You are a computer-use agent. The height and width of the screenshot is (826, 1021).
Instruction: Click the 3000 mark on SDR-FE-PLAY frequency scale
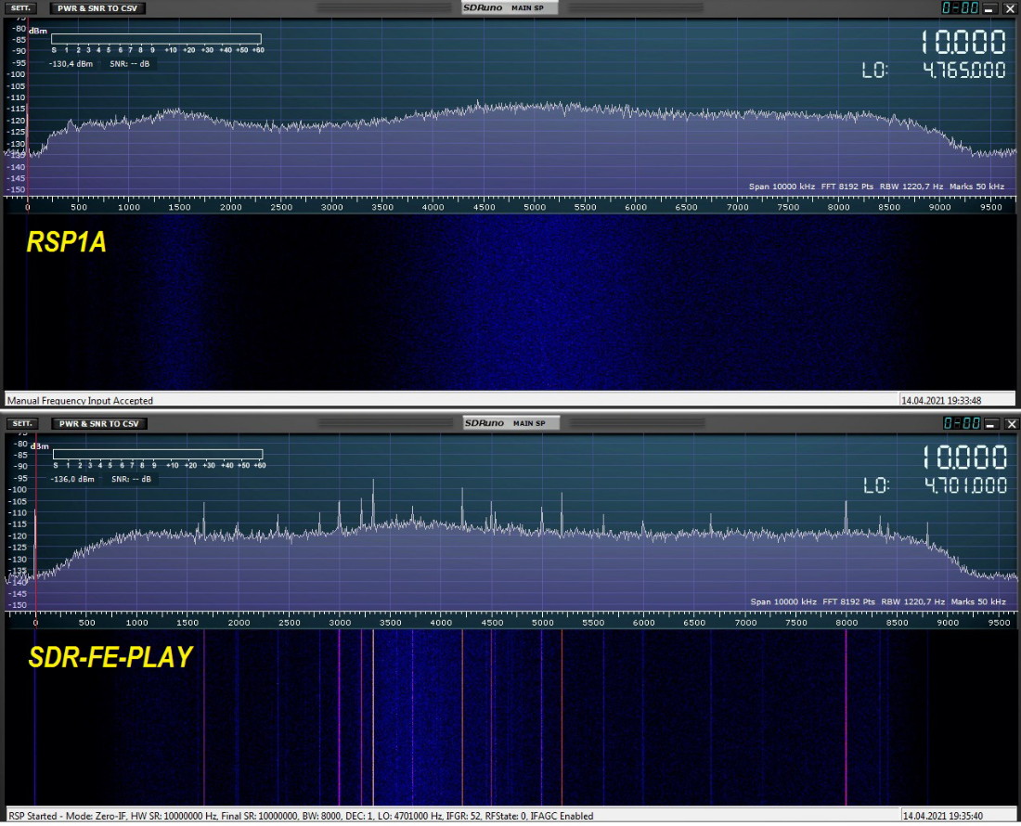point(340,622)
